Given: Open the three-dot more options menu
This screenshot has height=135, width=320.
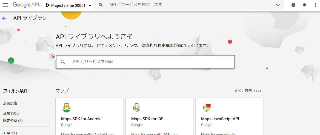Looking at the screenshot, I should (315, 5).
